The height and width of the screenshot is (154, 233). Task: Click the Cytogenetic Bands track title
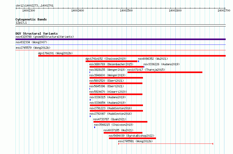pos(31,19)
